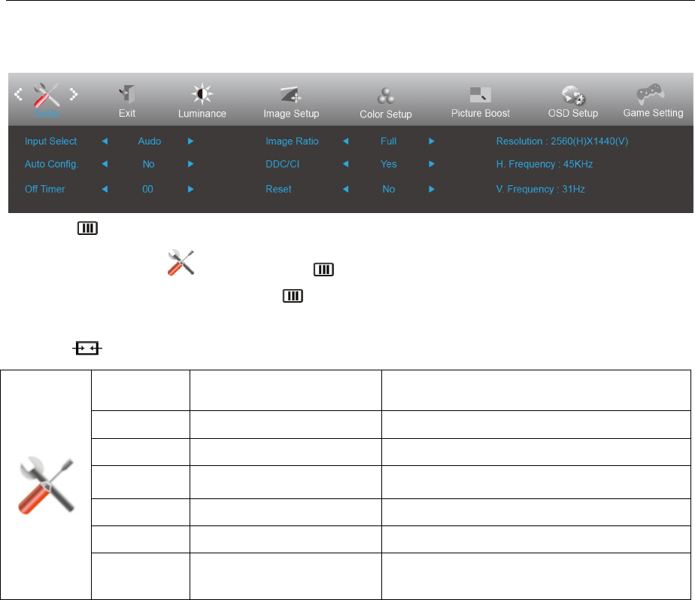Select the Extra tools icon in OSD menu
Image resolution: width=695 pixels, height=600 pixels.
click(47, 95)
